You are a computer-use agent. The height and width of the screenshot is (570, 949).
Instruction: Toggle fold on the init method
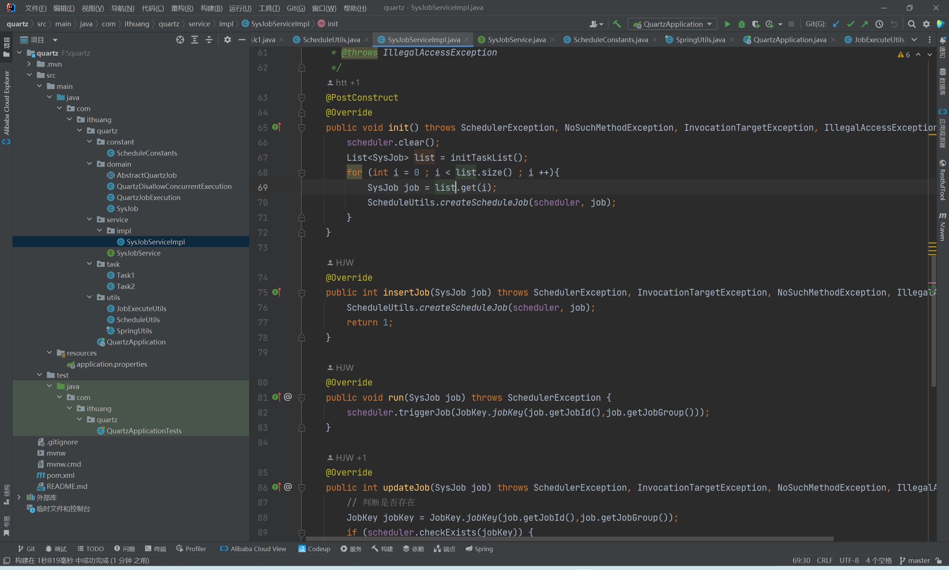click(302, 127)
